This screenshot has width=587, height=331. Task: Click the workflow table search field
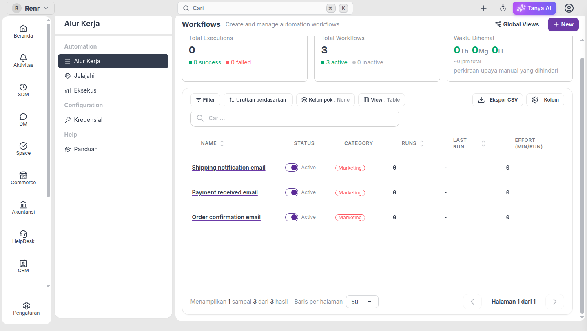(295, 118)
